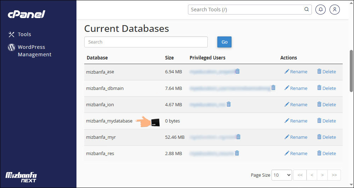Remove privileged user from mizbanfa_ion via trash icon
354x188 pixels.
pyautogui.click(x=229, y=104)
